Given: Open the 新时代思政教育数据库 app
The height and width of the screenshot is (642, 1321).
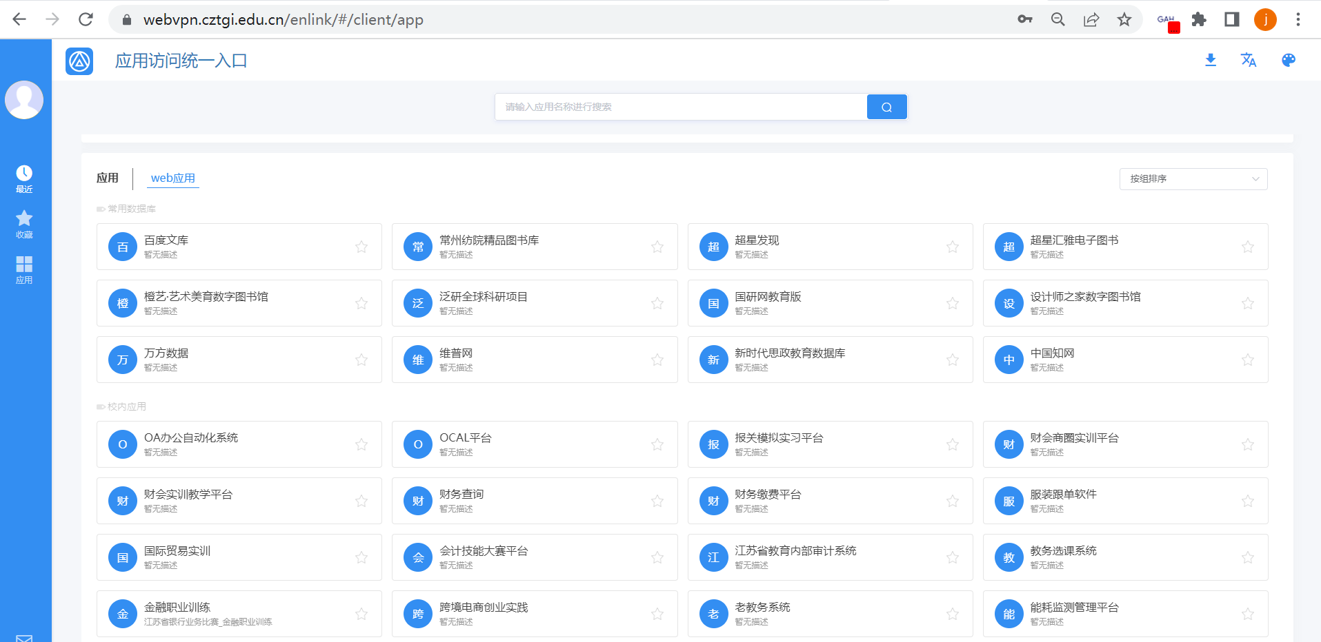Looking at the screenshot, I should (830, 360).
